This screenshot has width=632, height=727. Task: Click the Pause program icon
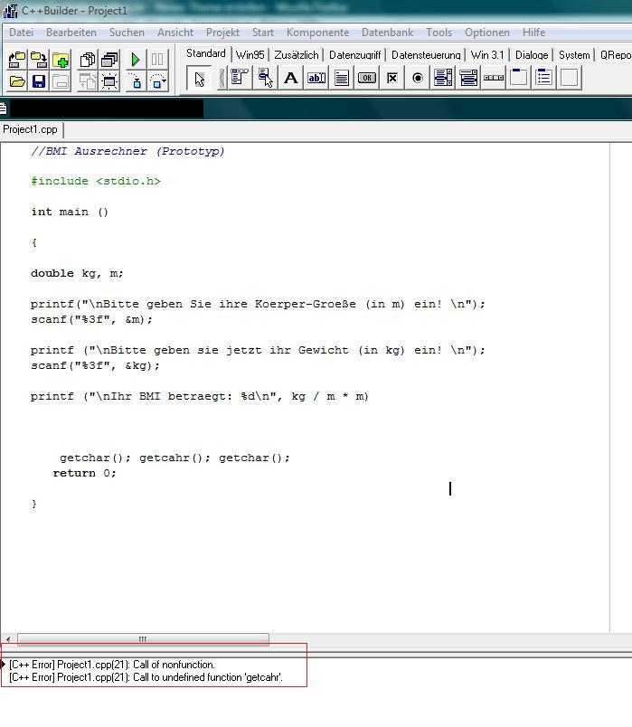pos(157,60)
